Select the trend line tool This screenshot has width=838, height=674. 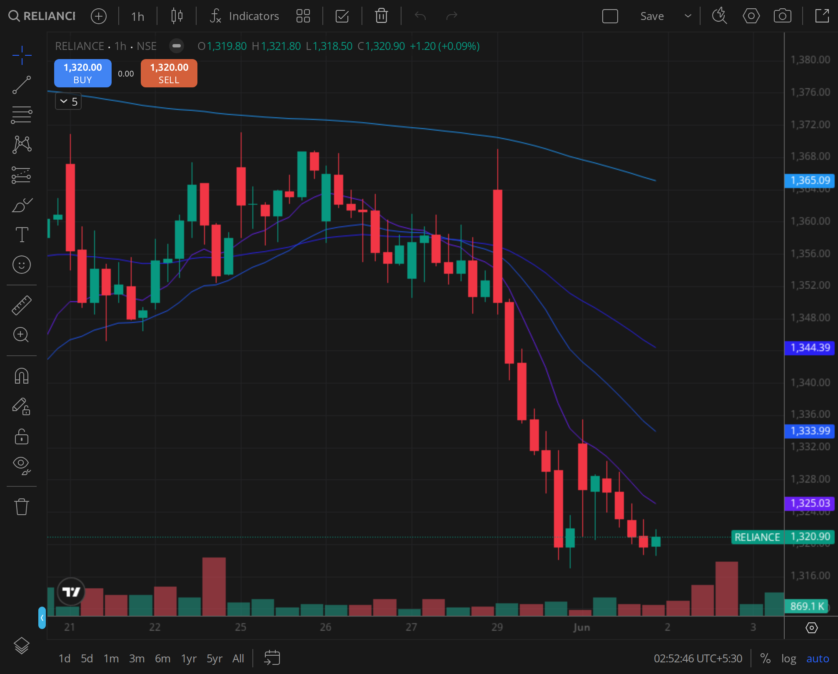[22, 85]
